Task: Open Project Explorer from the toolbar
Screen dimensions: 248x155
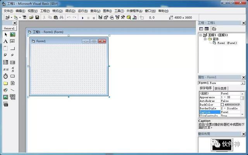Action: coord(100,17)
